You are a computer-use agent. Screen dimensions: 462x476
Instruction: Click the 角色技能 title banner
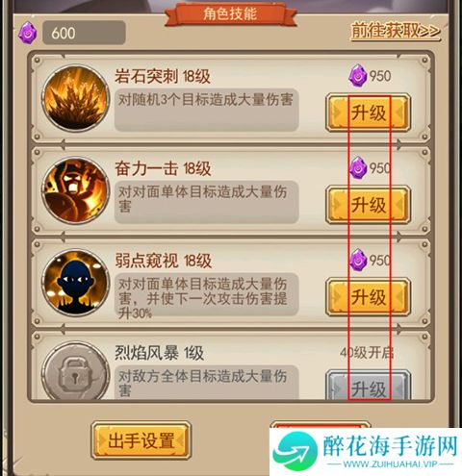[230, 14]
